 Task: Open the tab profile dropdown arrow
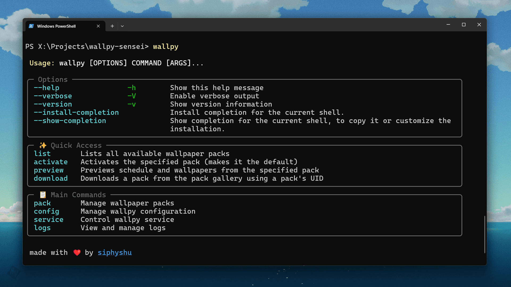click(x=122, y=26)
